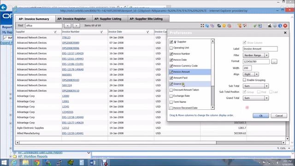The image size is (295, 166).
Task: Open invoice link ERS-12157-149439
Action: click(73, 53)
